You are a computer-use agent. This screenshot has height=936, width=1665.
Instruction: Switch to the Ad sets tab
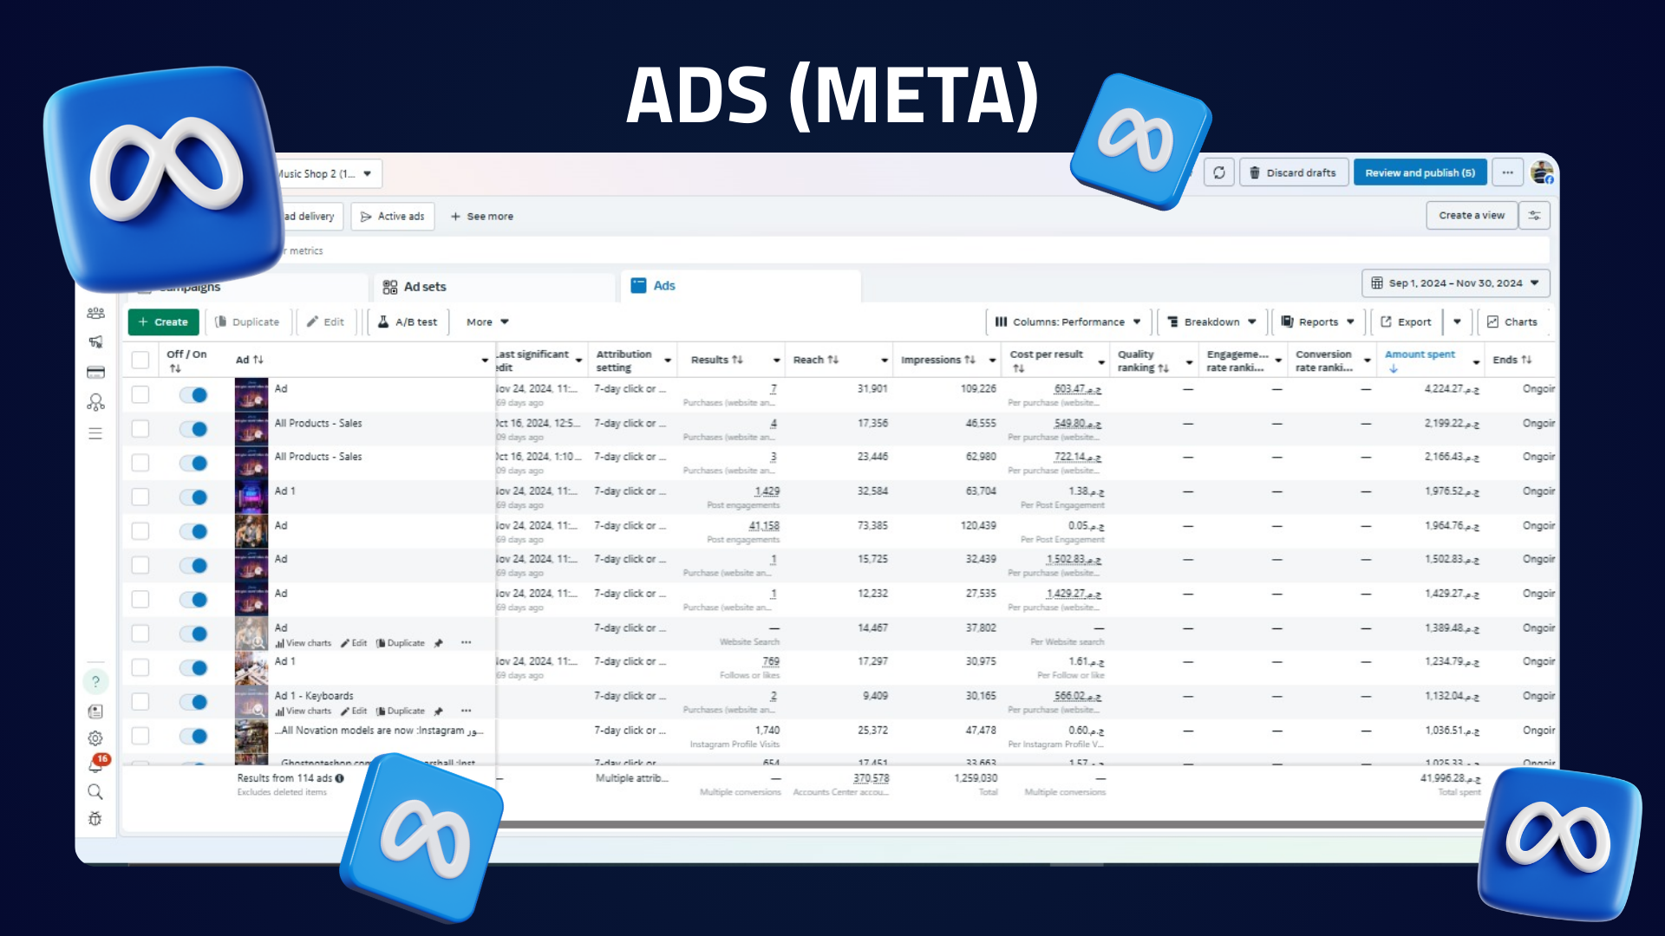(425, 287)
